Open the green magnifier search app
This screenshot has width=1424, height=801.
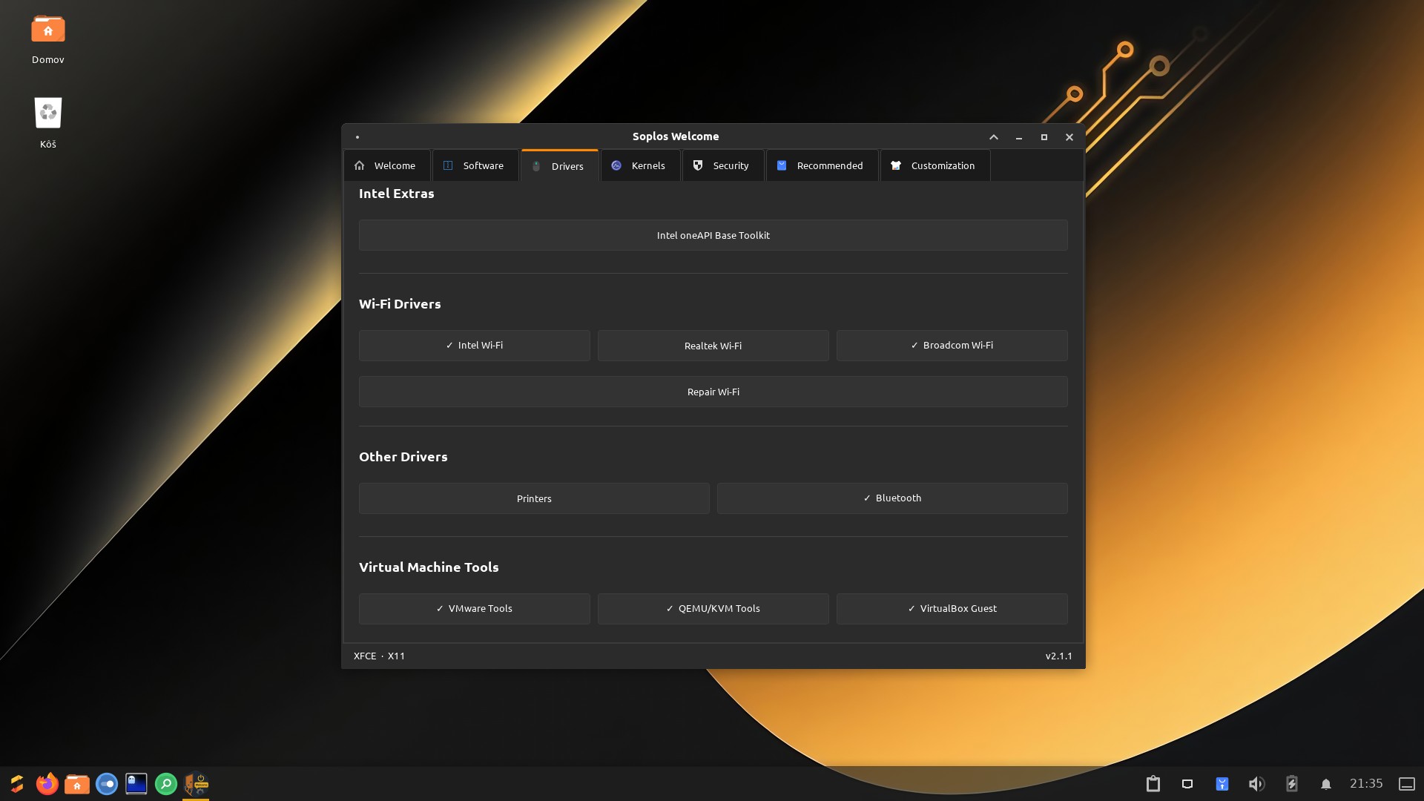point(166,784)
